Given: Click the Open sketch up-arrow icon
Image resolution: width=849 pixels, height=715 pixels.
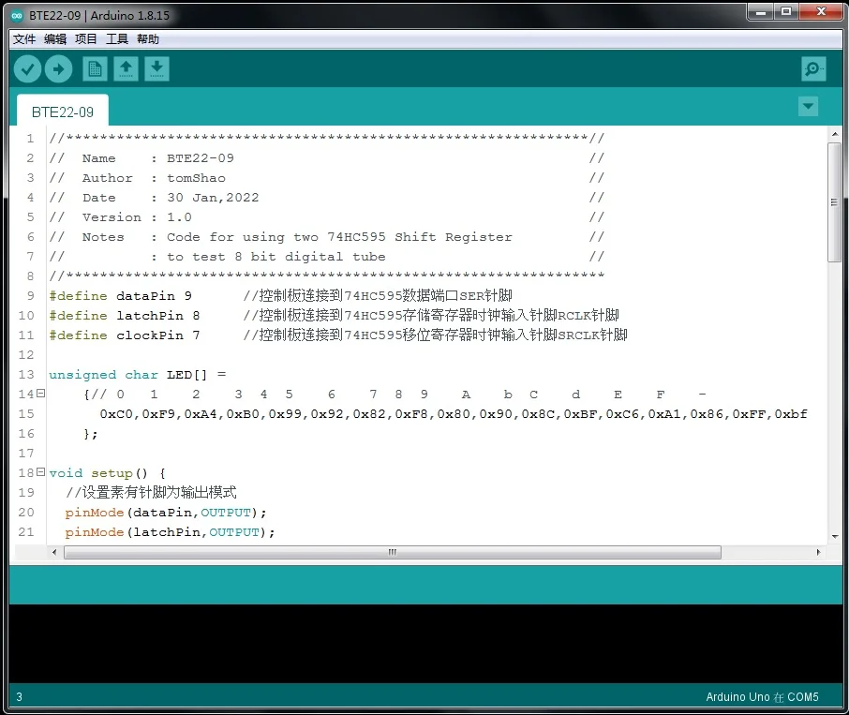Looking at the screenshot, I should (x=126, y=68).
